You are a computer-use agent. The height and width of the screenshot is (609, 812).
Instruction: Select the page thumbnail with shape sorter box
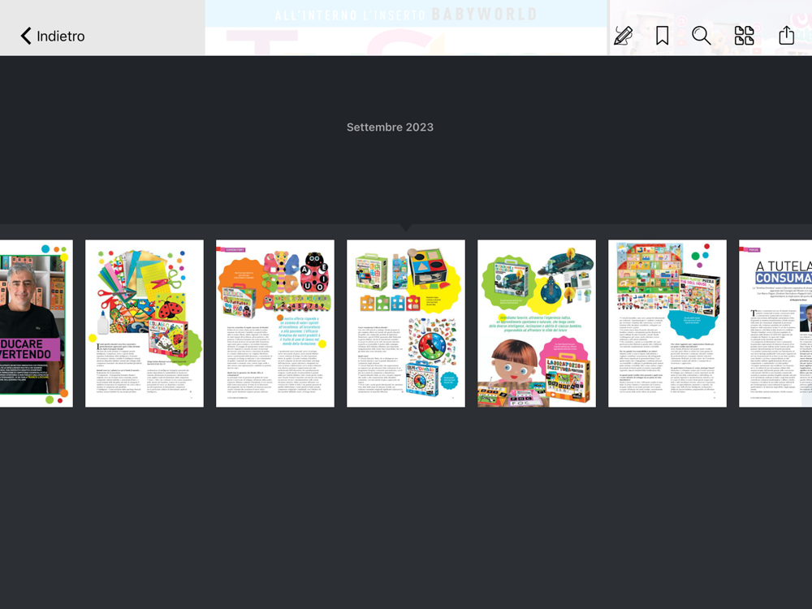(406, 323)
